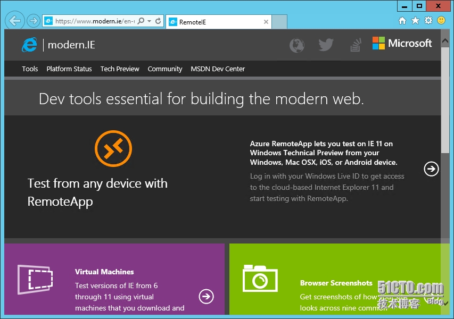Click the Azure RemoteApp description text
The width and height of the screenshot is (454, 319).
(324, 153)
